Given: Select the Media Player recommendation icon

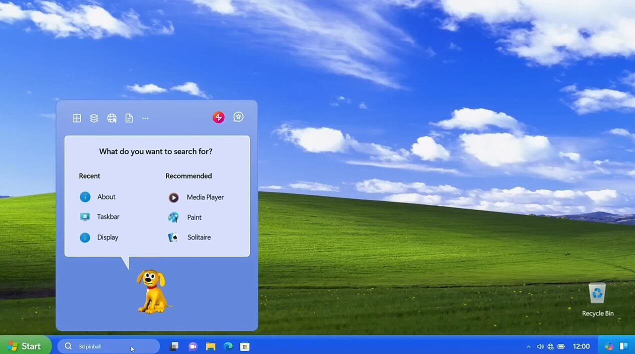Looking at the screenshot, I should click(x=173, y=197).
